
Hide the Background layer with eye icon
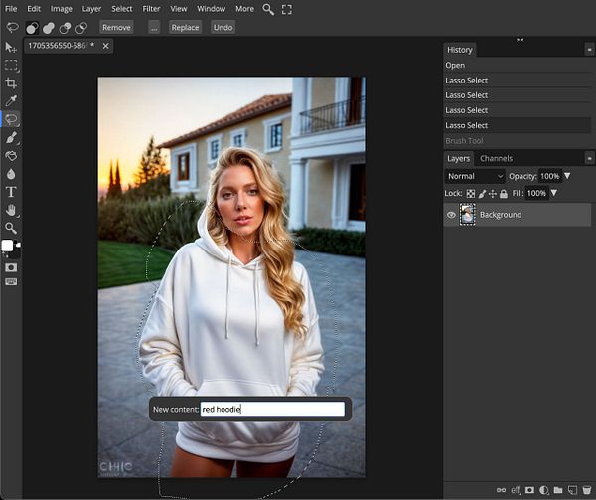pos(451,215)
